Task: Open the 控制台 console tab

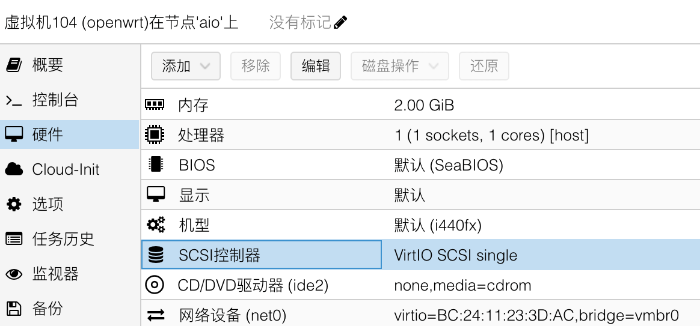Action: pos(55,100)
